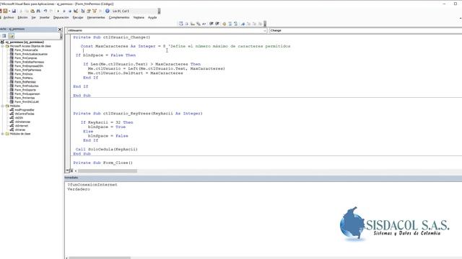
Task: Select Form_frmCompras in the project tree
Action: coord(26,58)
